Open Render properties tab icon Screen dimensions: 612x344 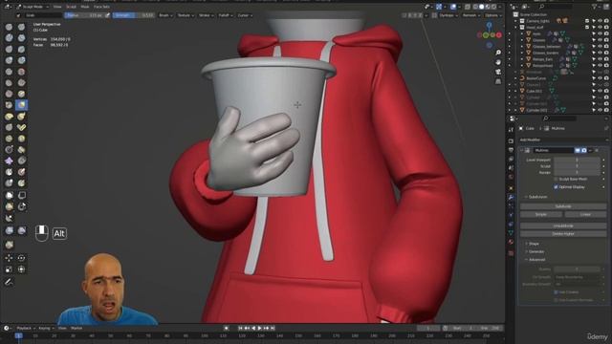coord(511,140)
